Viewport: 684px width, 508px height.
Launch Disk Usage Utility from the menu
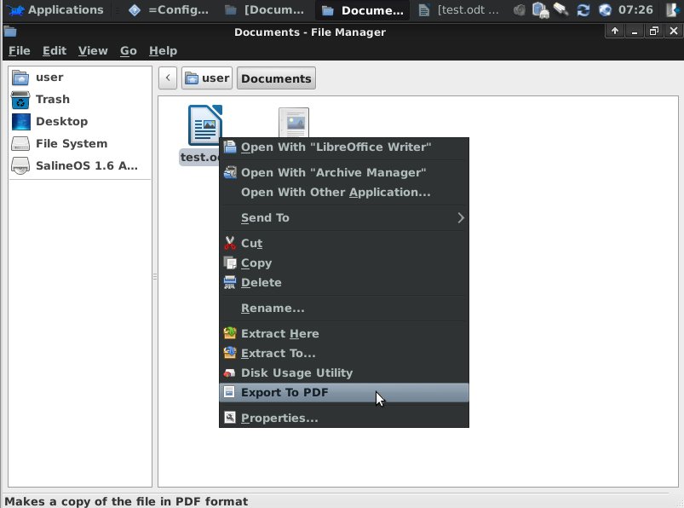(344, 372)
